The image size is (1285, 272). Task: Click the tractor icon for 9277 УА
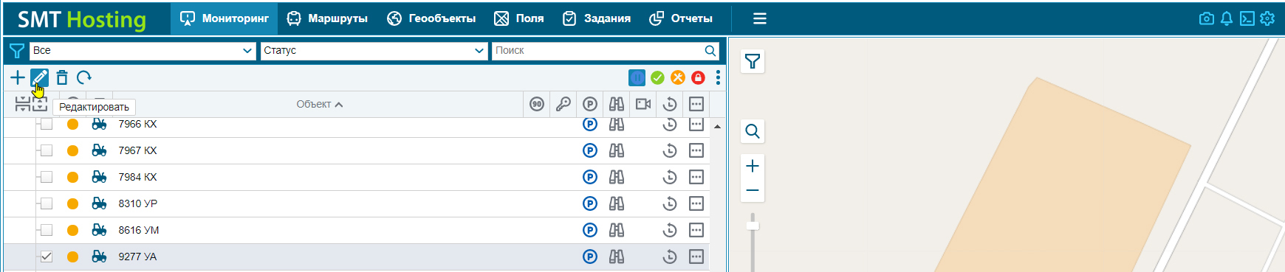coord(99,257)
